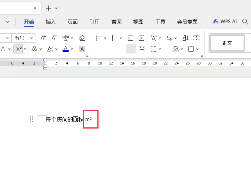Open font settings dialog launcher
251x177 pixels.
click(x=87, y=55)
